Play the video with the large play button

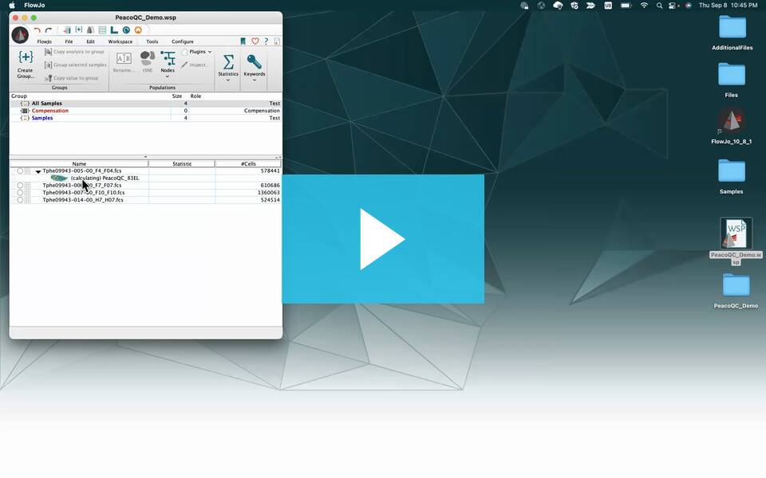pyautogui.click(x=383, y=239)
